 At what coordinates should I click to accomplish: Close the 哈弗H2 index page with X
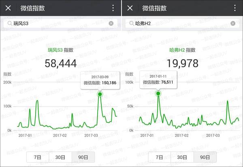point(130,8)
